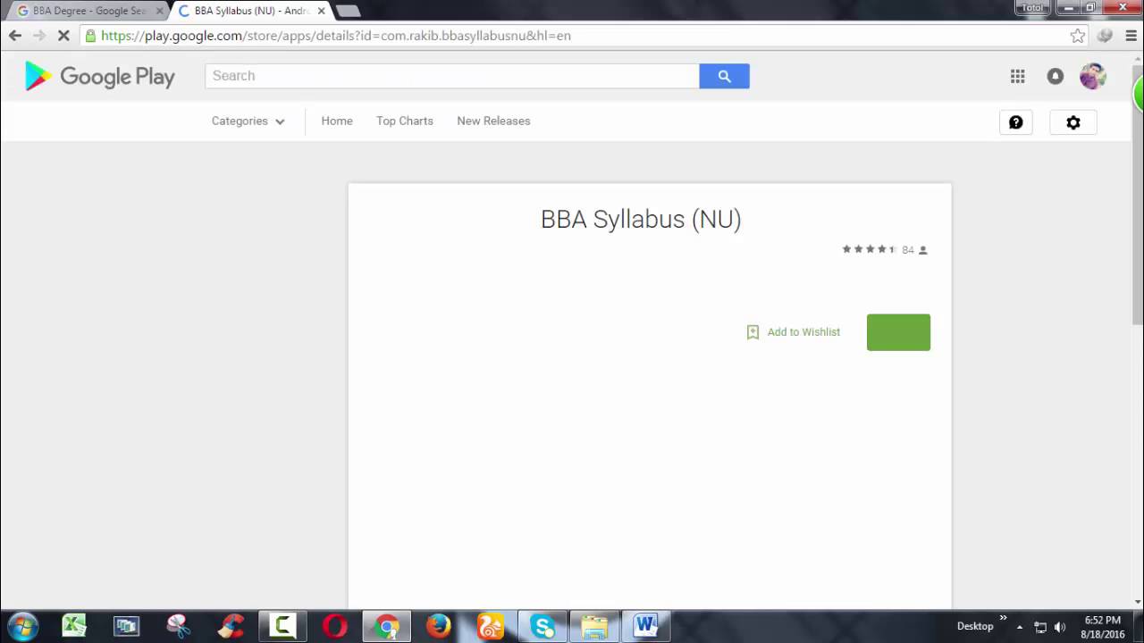Image resolution: width=1144 pixels, height=643 pixels.
Task: Click the browser extension icon beside the star
Action: pos(1105,36)
